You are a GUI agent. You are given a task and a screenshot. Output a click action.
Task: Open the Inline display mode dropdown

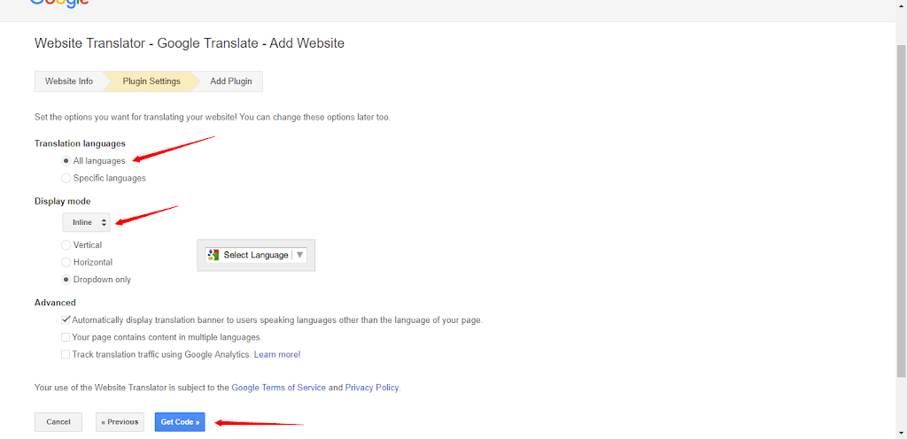tap(86, 222)
